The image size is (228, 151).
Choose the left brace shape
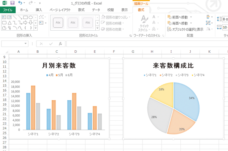click(25, 28)
